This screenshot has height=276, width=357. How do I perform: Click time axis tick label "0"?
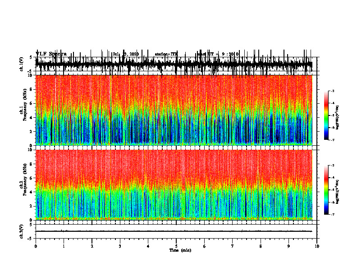point(36,246)
